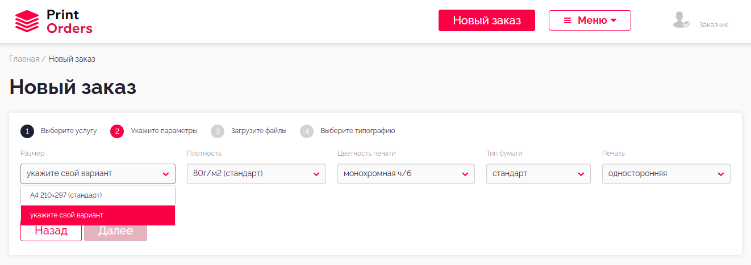Click step 4 circle "Выберите типографию"

click(x=307, y=131)
